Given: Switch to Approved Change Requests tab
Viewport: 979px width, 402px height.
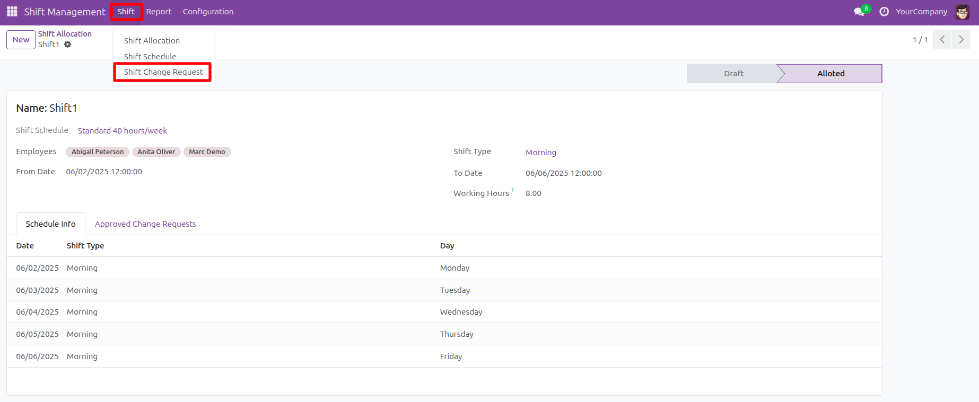Looking at the screenshot, I should [145, 224].
